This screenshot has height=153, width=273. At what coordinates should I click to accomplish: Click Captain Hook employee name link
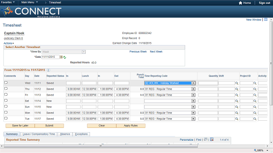pyautogui.click(x=14, y=33)
